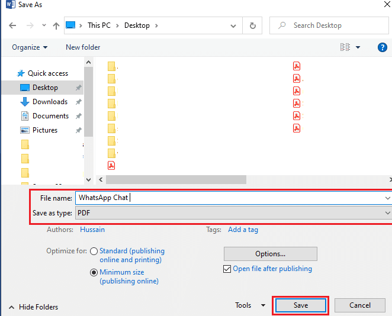The width and height of the screenshot is (392, 316).
Task: Expand the address bar path dropdown
Action: pos(234,26)
